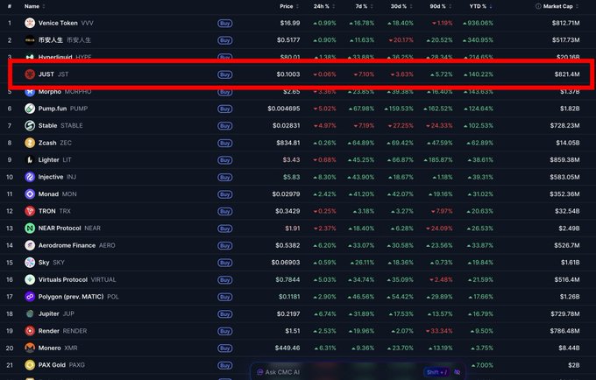
Task: Buy Venice Token with its Buy button
Action: [225, 24]
